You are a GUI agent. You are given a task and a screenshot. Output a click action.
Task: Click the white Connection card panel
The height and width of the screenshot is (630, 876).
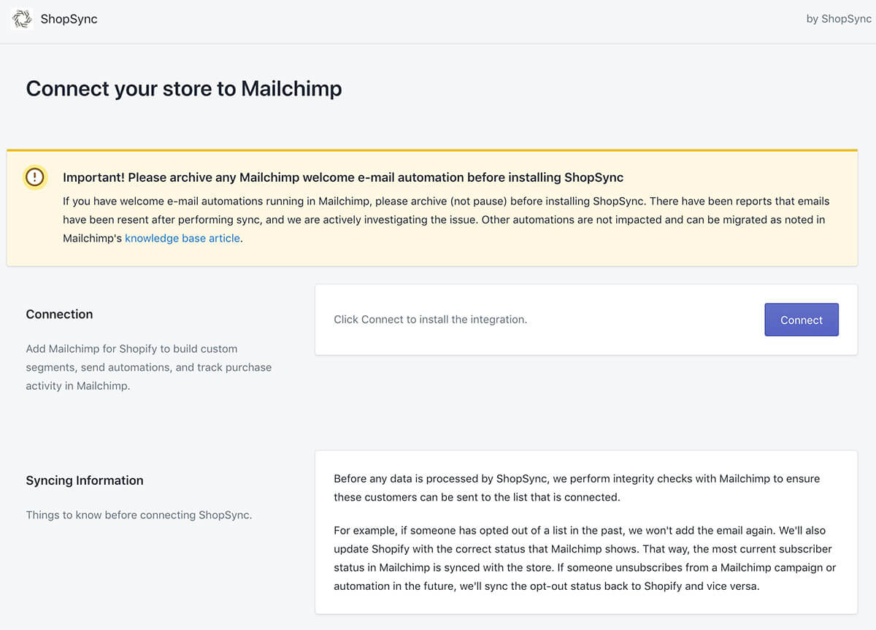586,320
